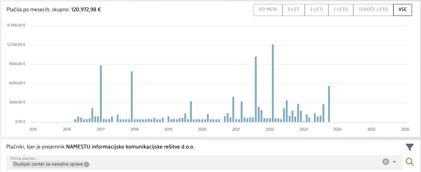
Task: Select the PO MERI range tab
Action: point(268,9)
